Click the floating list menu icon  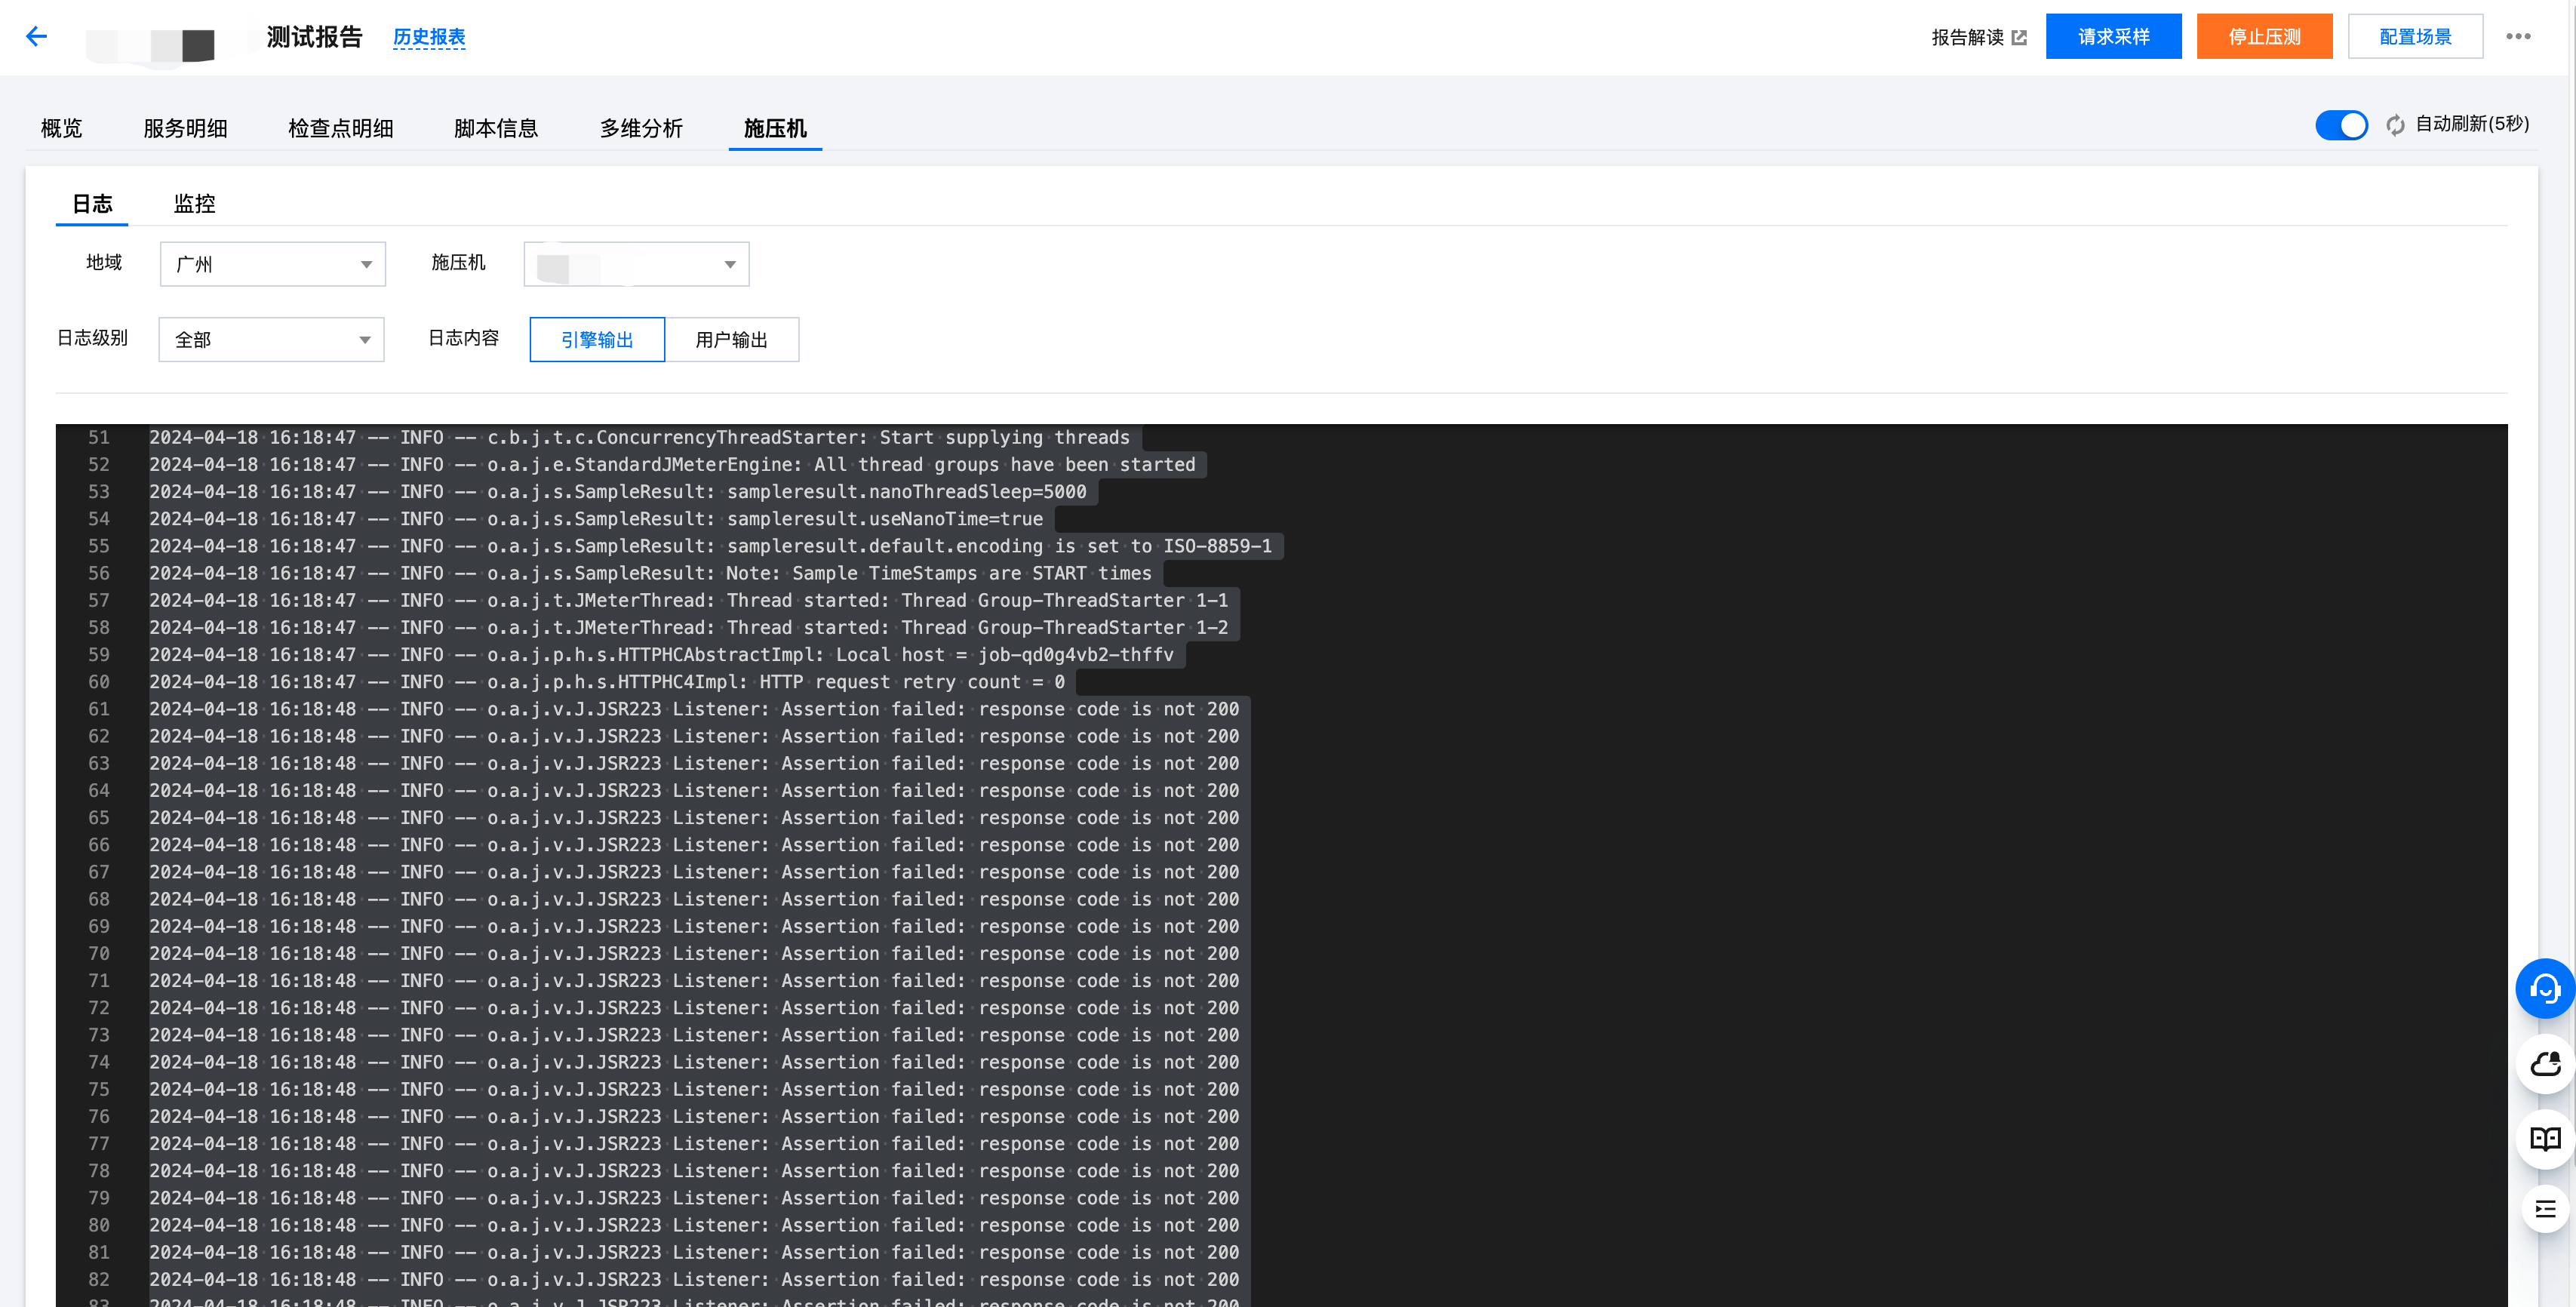pyautogui.click(x=2544, y=1210)
